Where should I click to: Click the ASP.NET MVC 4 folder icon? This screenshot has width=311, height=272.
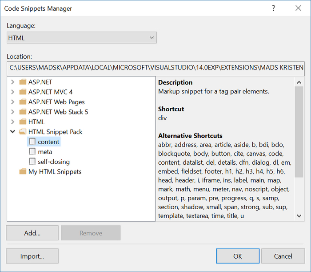tap(23, 92)
